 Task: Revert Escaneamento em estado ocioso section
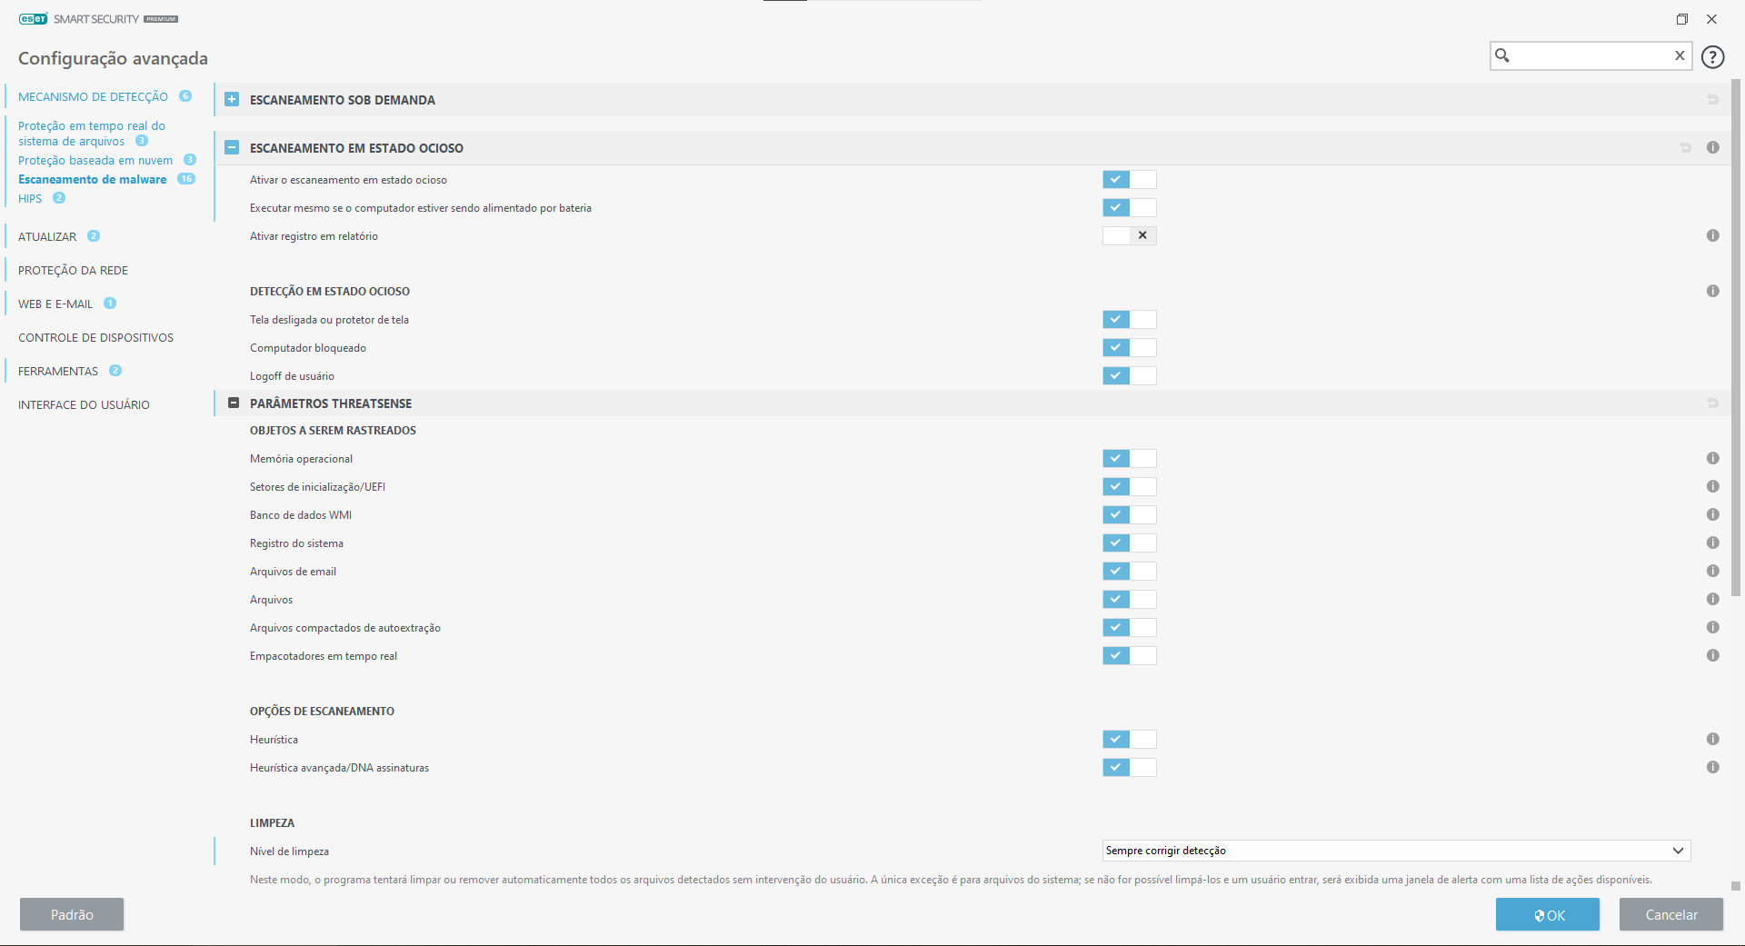tap(1685, 147)
